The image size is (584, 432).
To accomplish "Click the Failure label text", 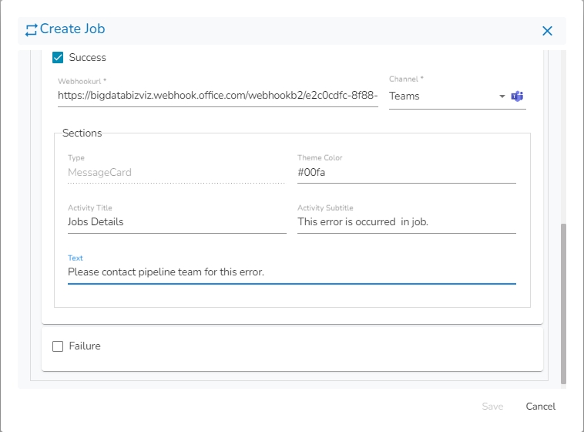I will 85,346.
